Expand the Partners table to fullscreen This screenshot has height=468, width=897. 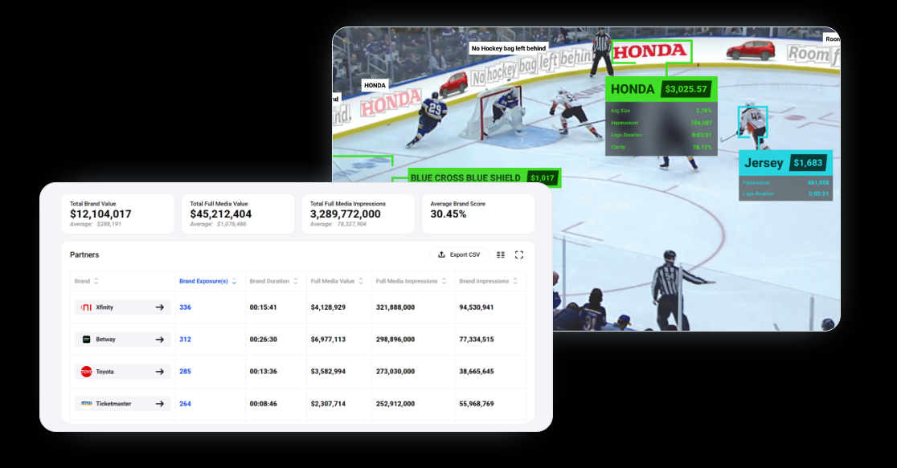[x=519, y=254]
